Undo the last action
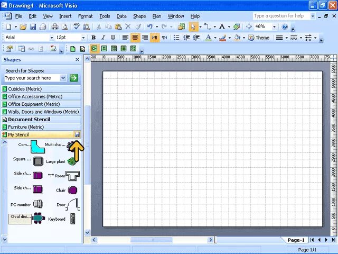This screenshot has height=254, width=338. (x=150, y=27)
